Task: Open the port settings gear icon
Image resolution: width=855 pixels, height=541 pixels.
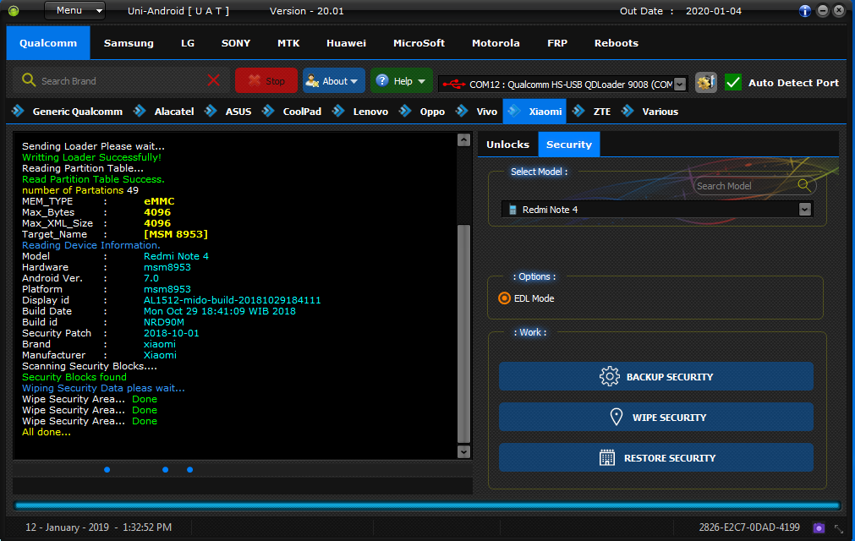Action: click(x=705, y=83)
